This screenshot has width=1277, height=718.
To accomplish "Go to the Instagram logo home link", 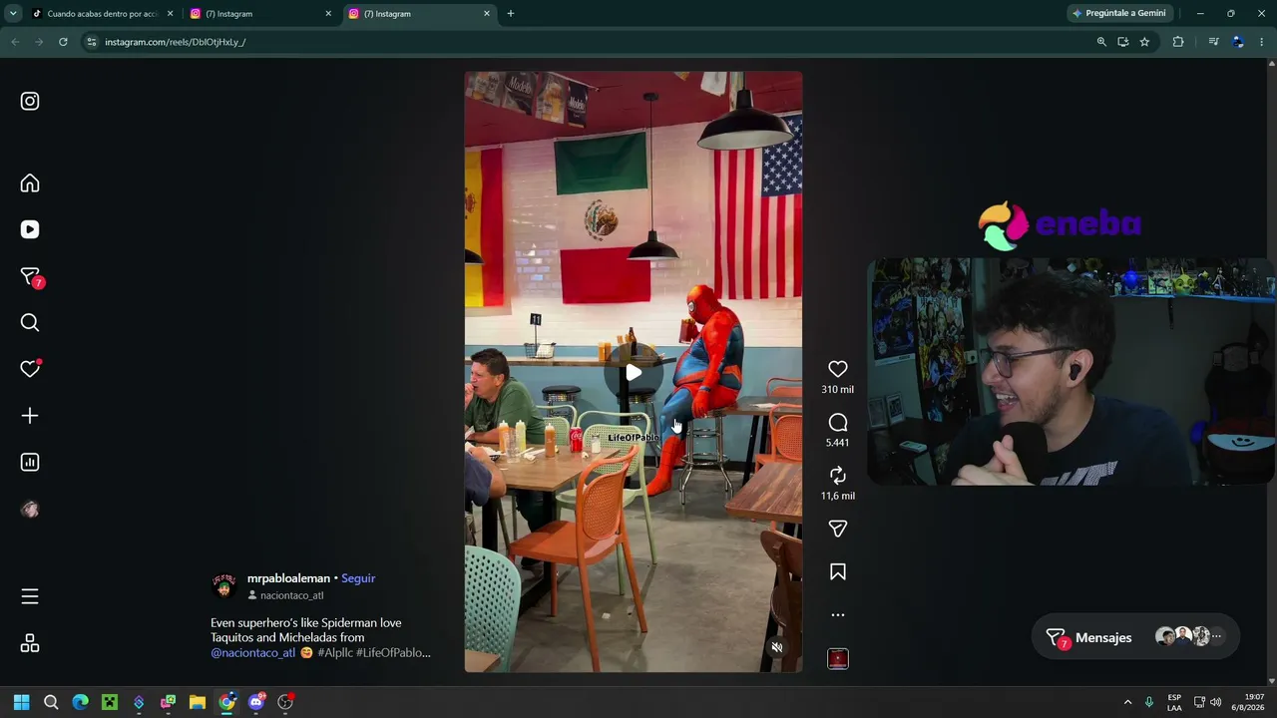I will pos(30,101).
